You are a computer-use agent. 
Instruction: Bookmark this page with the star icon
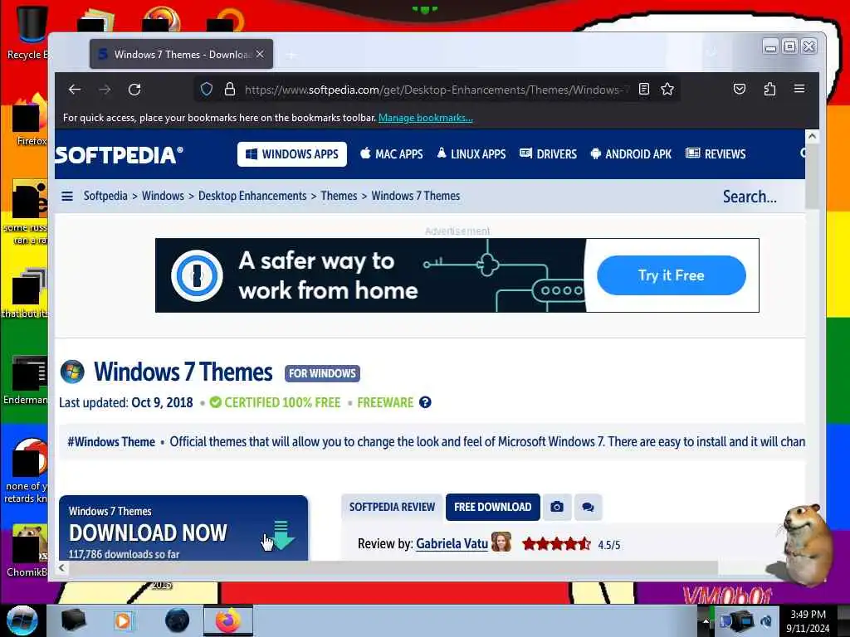coord(667,90)
